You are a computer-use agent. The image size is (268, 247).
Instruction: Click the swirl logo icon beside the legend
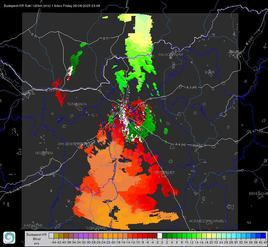tap(9, 238)
